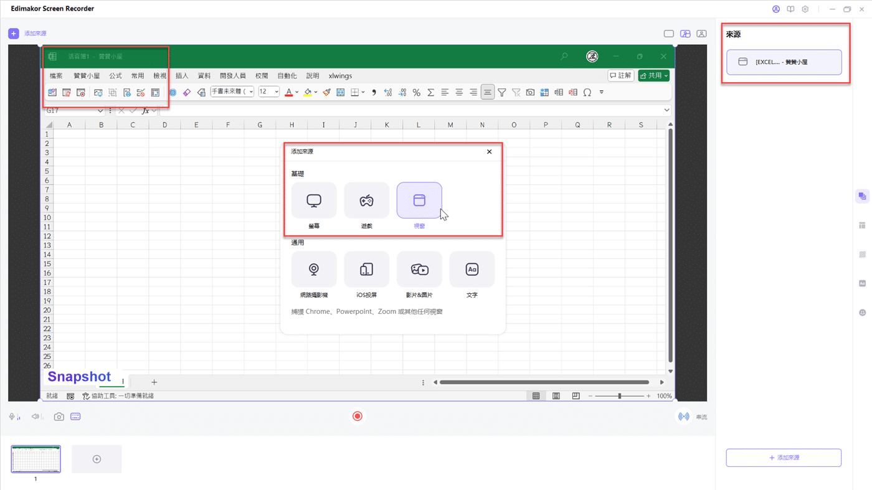
Task: Open the 檔案 menu in Excel
Action: (56, 76)
